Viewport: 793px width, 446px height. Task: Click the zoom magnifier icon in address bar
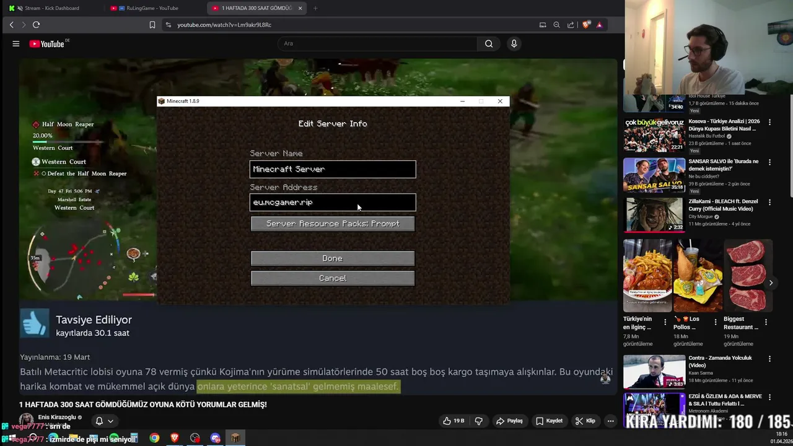(x=556, y=25)
